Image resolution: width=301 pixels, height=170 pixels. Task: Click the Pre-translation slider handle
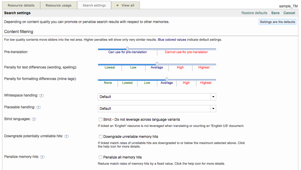(127, 49)
